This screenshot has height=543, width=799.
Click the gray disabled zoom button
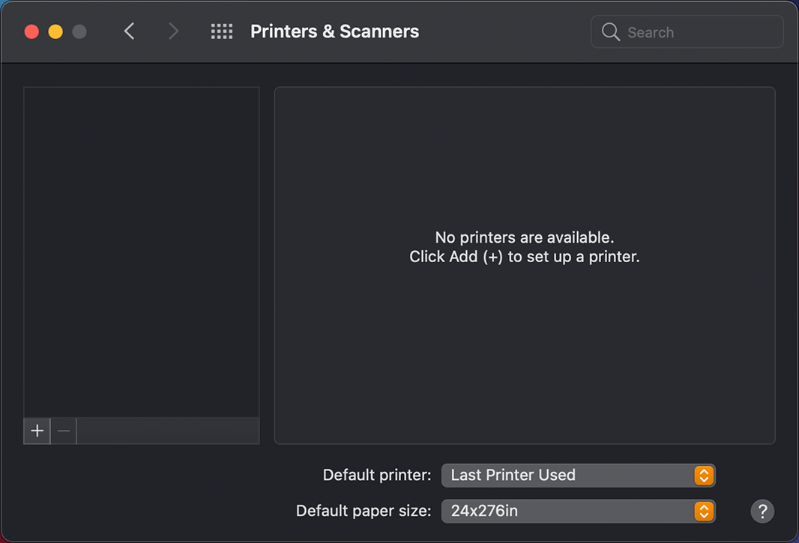[x=79, y=31]
